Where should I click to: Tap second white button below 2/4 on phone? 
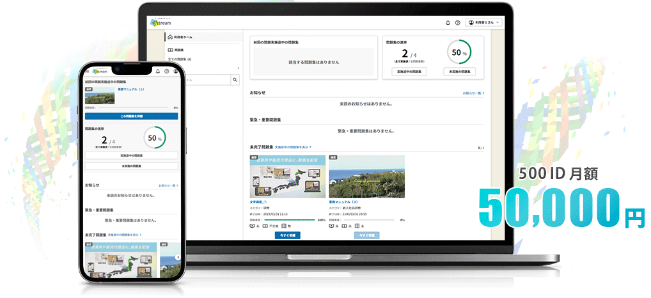click(x=132, y=166)
